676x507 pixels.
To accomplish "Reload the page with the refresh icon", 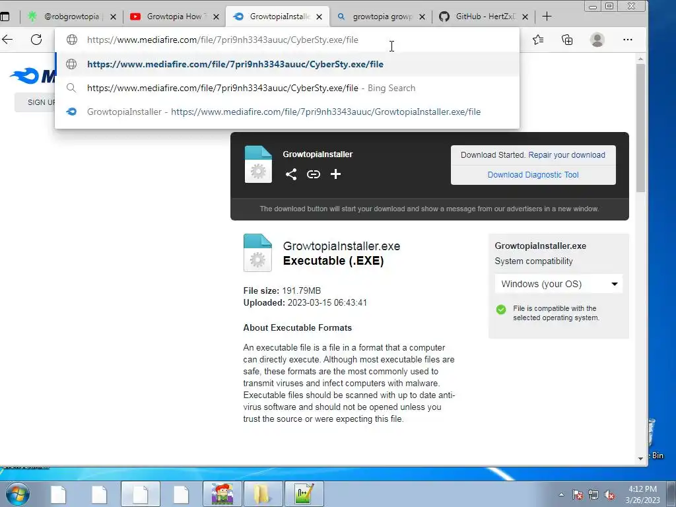I will 36,40.
